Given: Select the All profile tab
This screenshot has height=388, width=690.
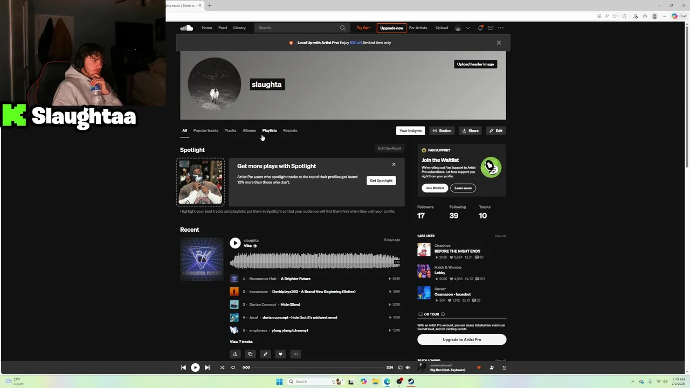Looking at the screenshot, I should point(184,130).
